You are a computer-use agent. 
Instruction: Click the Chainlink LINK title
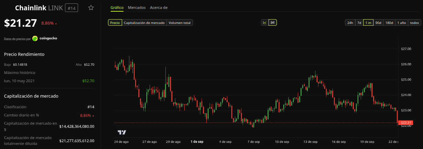[x=39, y=8]
